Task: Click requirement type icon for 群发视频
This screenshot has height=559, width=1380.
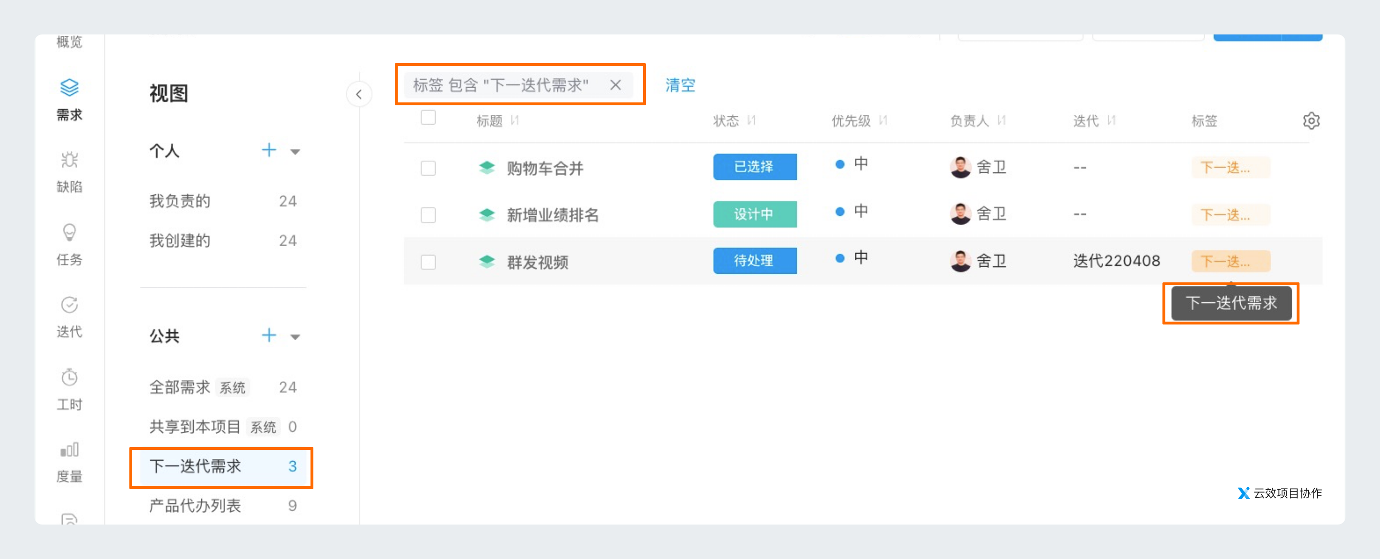Action: click(x=487, y=262)
